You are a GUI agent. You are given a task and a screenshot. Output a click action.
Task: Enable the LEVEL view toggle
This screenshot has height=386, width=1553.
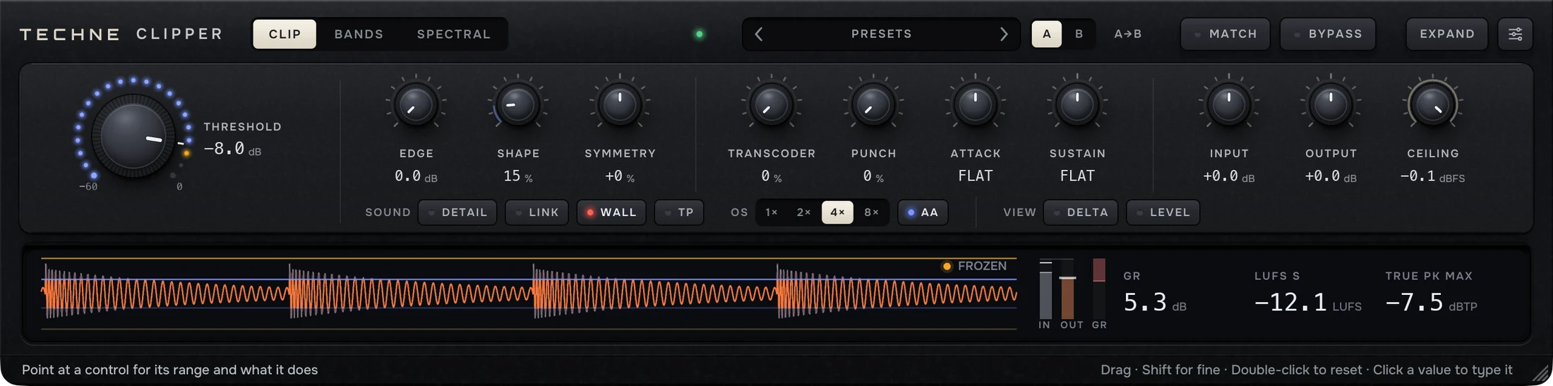(1163, 212)
